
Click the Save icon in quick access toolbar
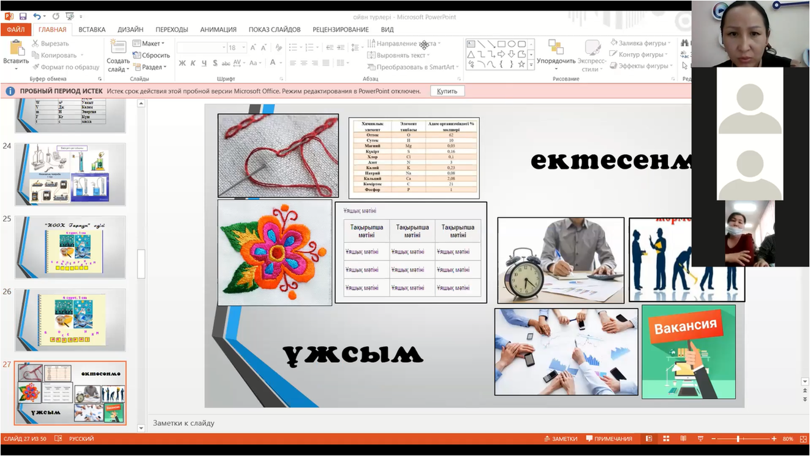(23, 17)
